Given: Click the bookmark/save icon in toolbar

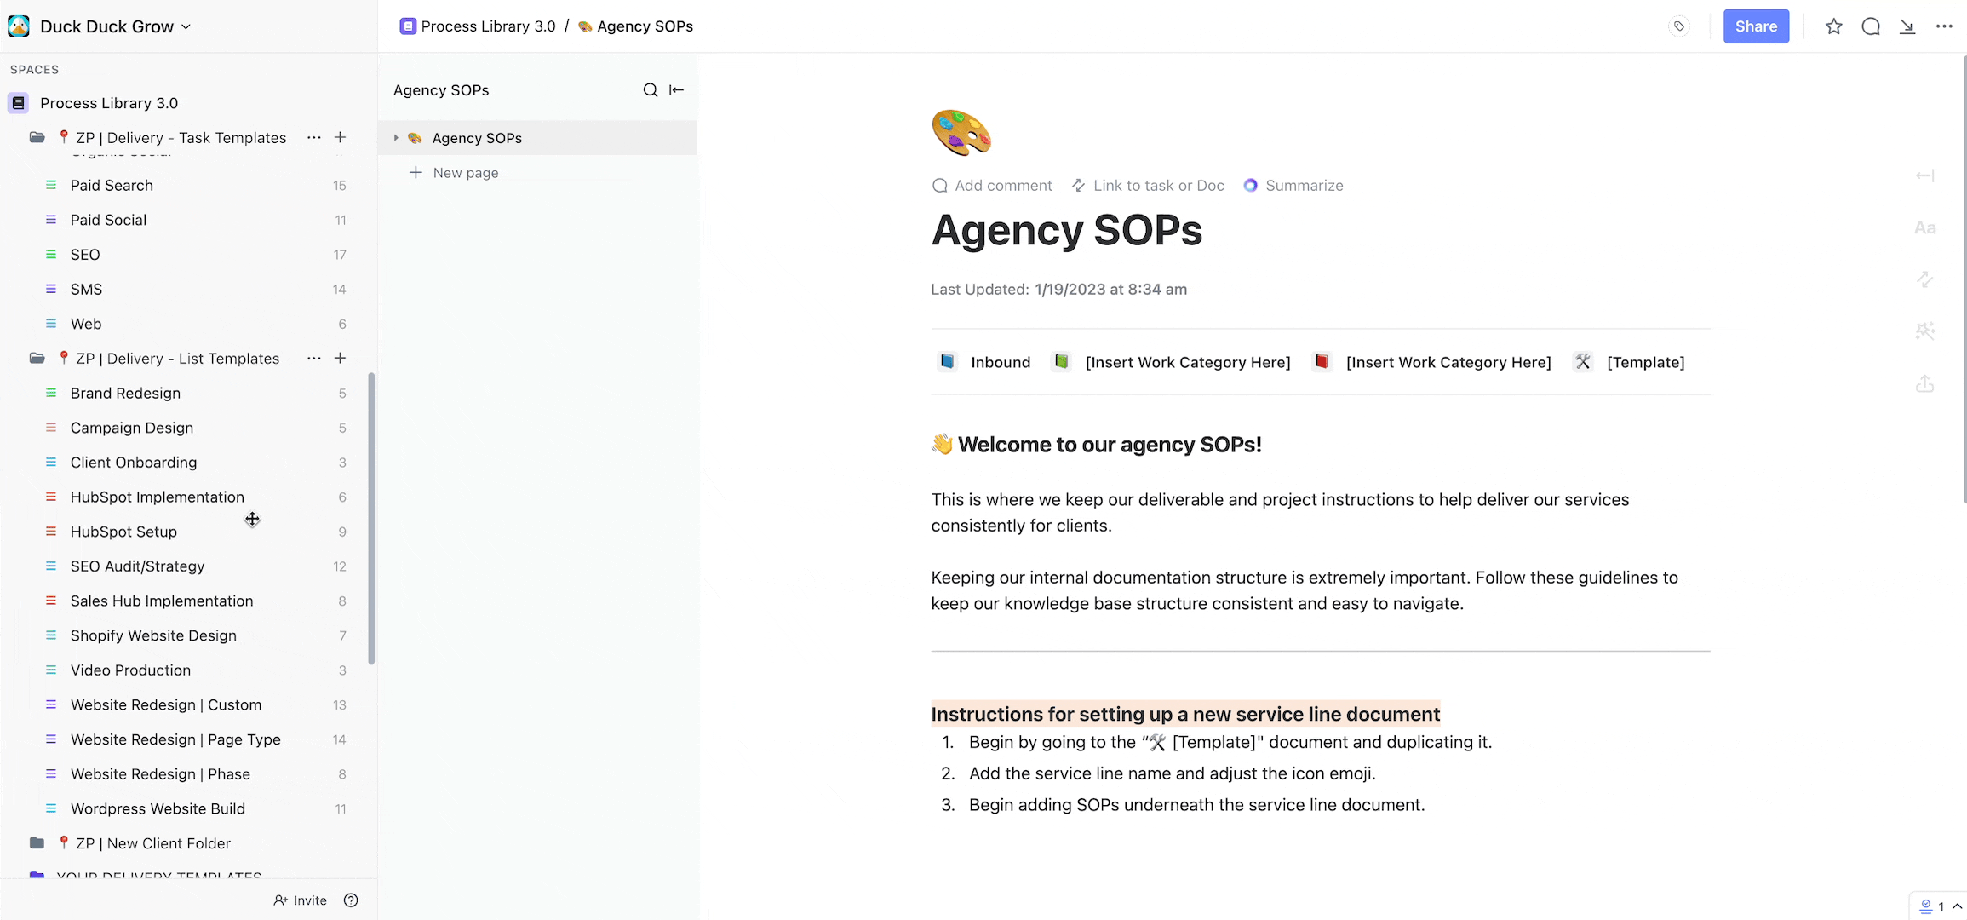Looking at the screenshot, I should 1832,26.
